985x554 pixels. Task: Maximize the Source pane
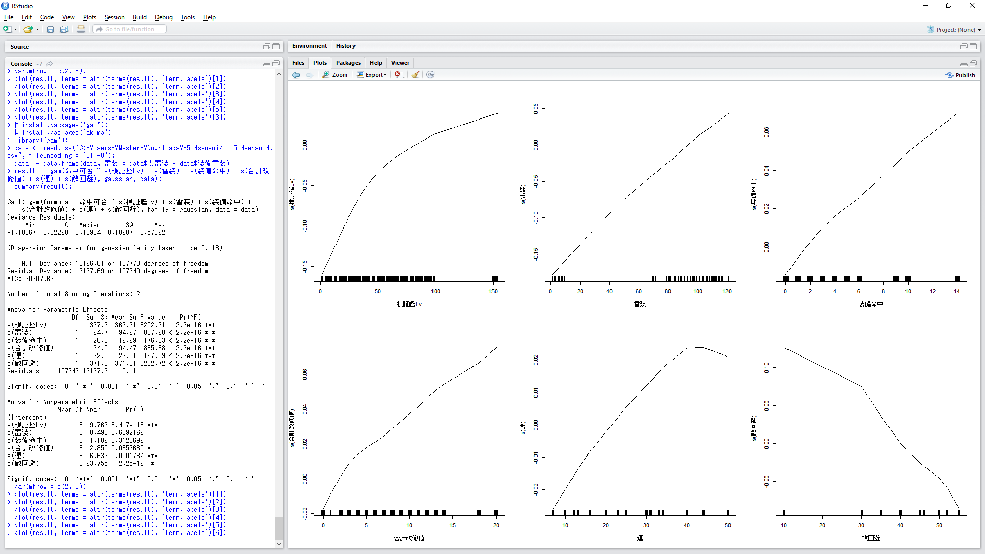[x=276, y=46]
